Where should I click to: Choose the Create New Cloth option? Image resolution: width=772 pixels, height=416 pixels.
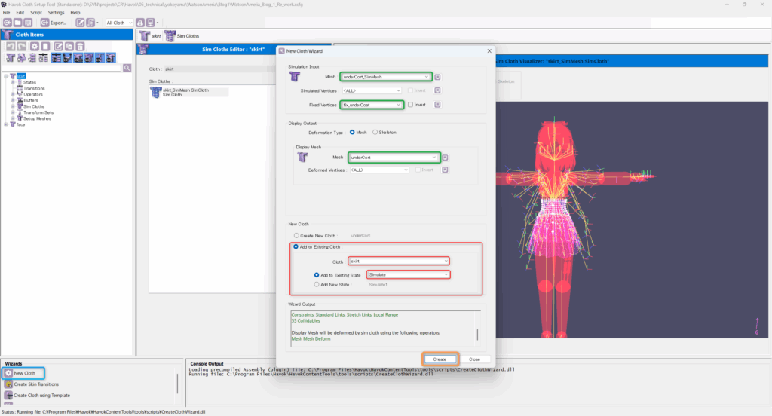[296, 236]
